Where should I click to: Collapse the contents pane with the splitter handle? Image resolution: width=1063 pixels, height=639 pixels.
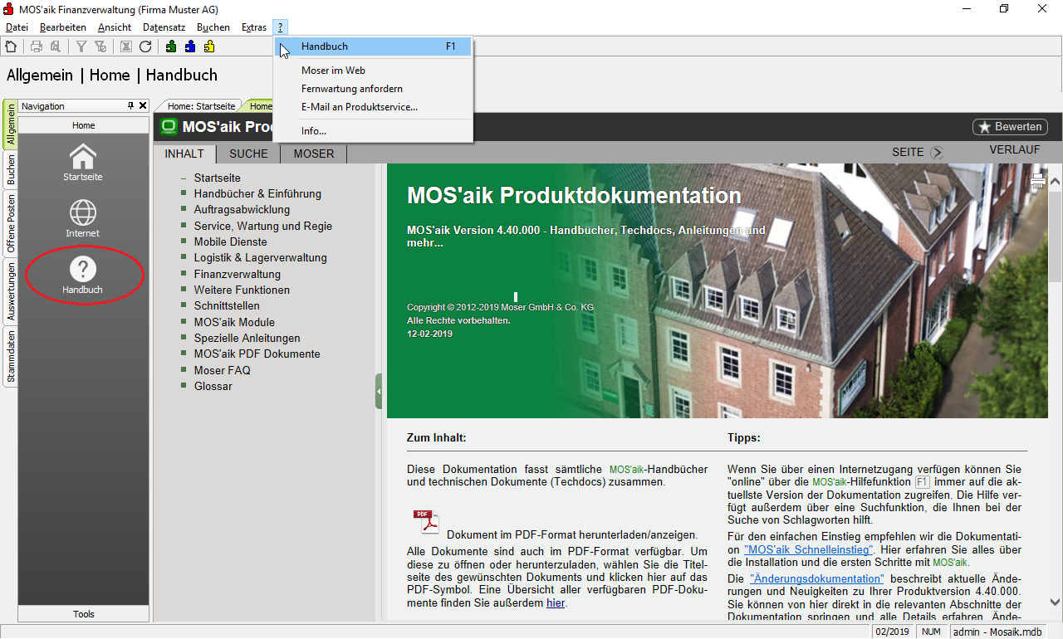379,391
